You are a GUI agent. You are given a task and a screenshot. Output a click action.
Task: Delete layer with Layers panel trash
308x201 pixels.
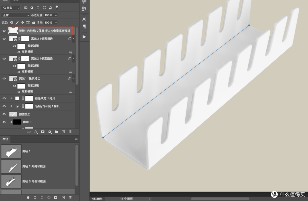coord(70,132)
